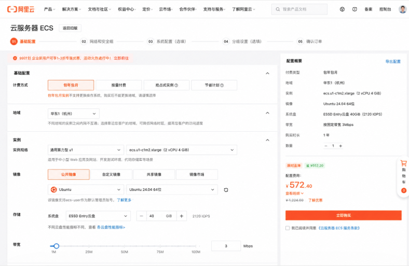Select 自定义镜像 image type

click(x=112, y=175)
